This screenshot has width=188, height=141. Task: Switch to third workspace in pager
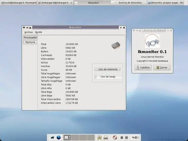click(83, 137)
